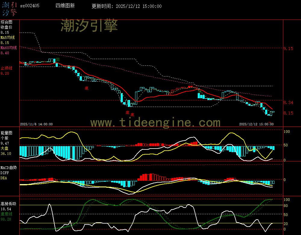301x235 pixels.
Task: Toggle the MA60均线 legend entry
Action: click(9, 48)
